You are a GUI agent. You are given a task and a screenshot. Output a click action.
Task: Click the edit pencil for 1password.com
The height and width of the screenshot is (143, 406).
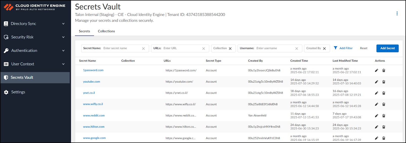click(x=376, y=70)
